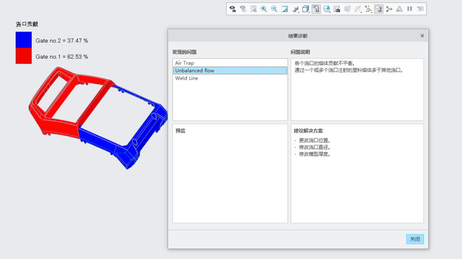
Task: Click the refit zoom-to-window icon
Action: click(253, 9)
